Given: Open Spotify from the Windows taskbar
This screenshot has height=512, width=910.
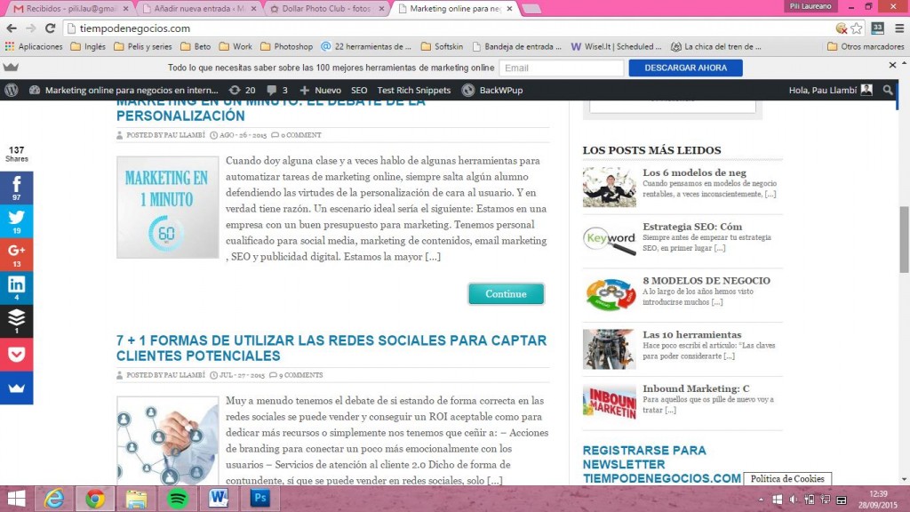Looking at the screenshot, I should [x=176, y=499].
